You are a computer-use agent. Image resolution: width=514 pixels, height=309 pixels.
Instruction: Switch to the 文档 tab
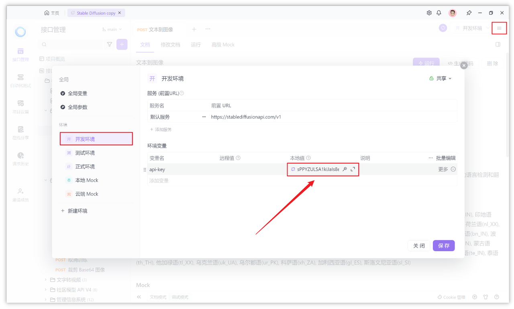(x=145, y=45)
